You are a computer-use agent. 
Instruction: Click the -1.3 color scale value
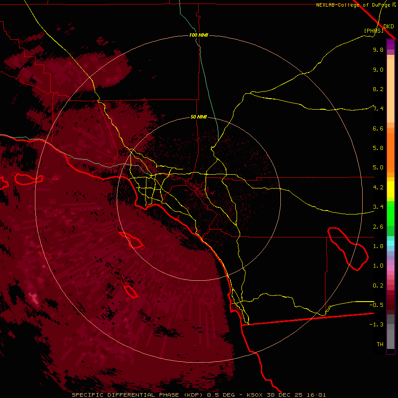(x=376, y=325)
